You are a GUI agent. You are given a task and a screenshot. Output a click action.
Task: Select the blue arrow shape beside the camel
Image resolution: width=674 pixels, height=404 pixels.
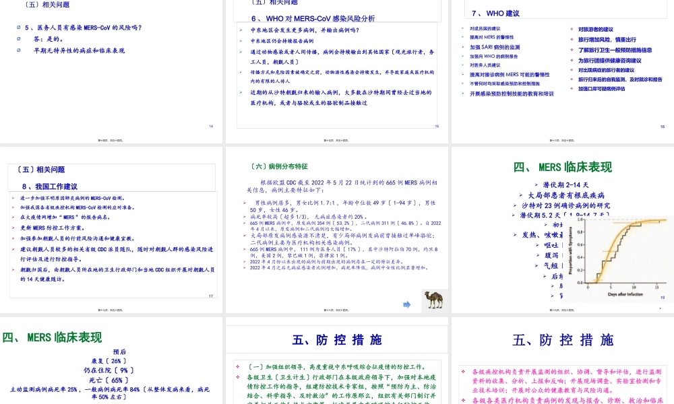click(x=407, y=306)
